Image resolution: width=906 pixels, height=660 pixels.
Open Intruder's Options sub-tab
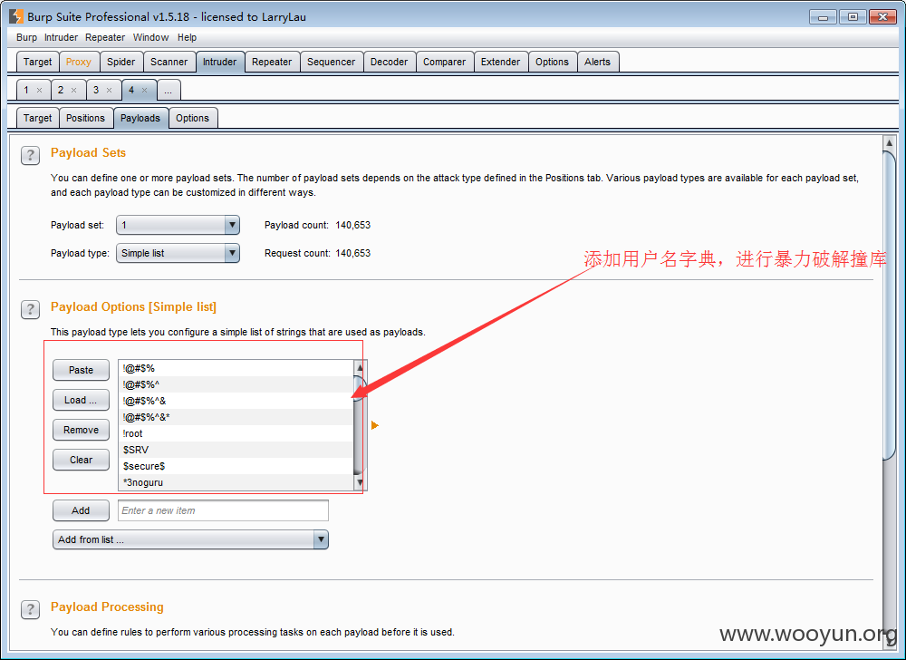192,118
